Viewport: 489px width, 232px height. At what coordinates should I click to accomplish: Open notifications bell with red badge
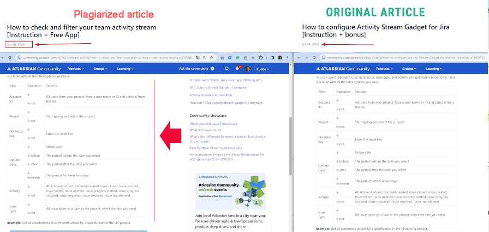point(237,68)
